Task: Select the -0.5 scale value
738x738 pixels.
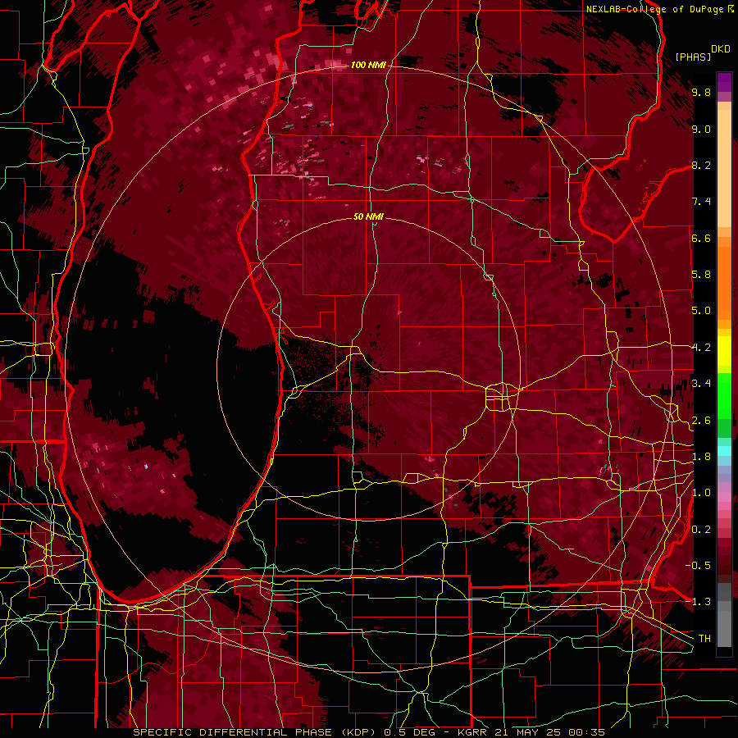Action: (x=699, y=566)
